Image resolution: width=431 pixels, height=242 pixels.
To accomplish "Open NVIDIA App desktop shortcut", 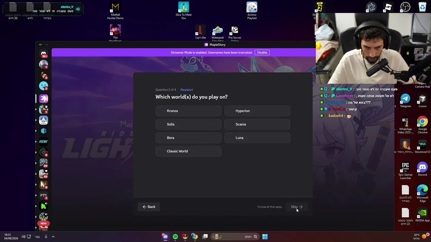I will click(x=423, y=215).
